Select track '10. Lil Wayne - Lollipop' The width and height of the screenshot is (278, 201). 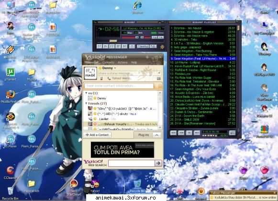[203, 62]
